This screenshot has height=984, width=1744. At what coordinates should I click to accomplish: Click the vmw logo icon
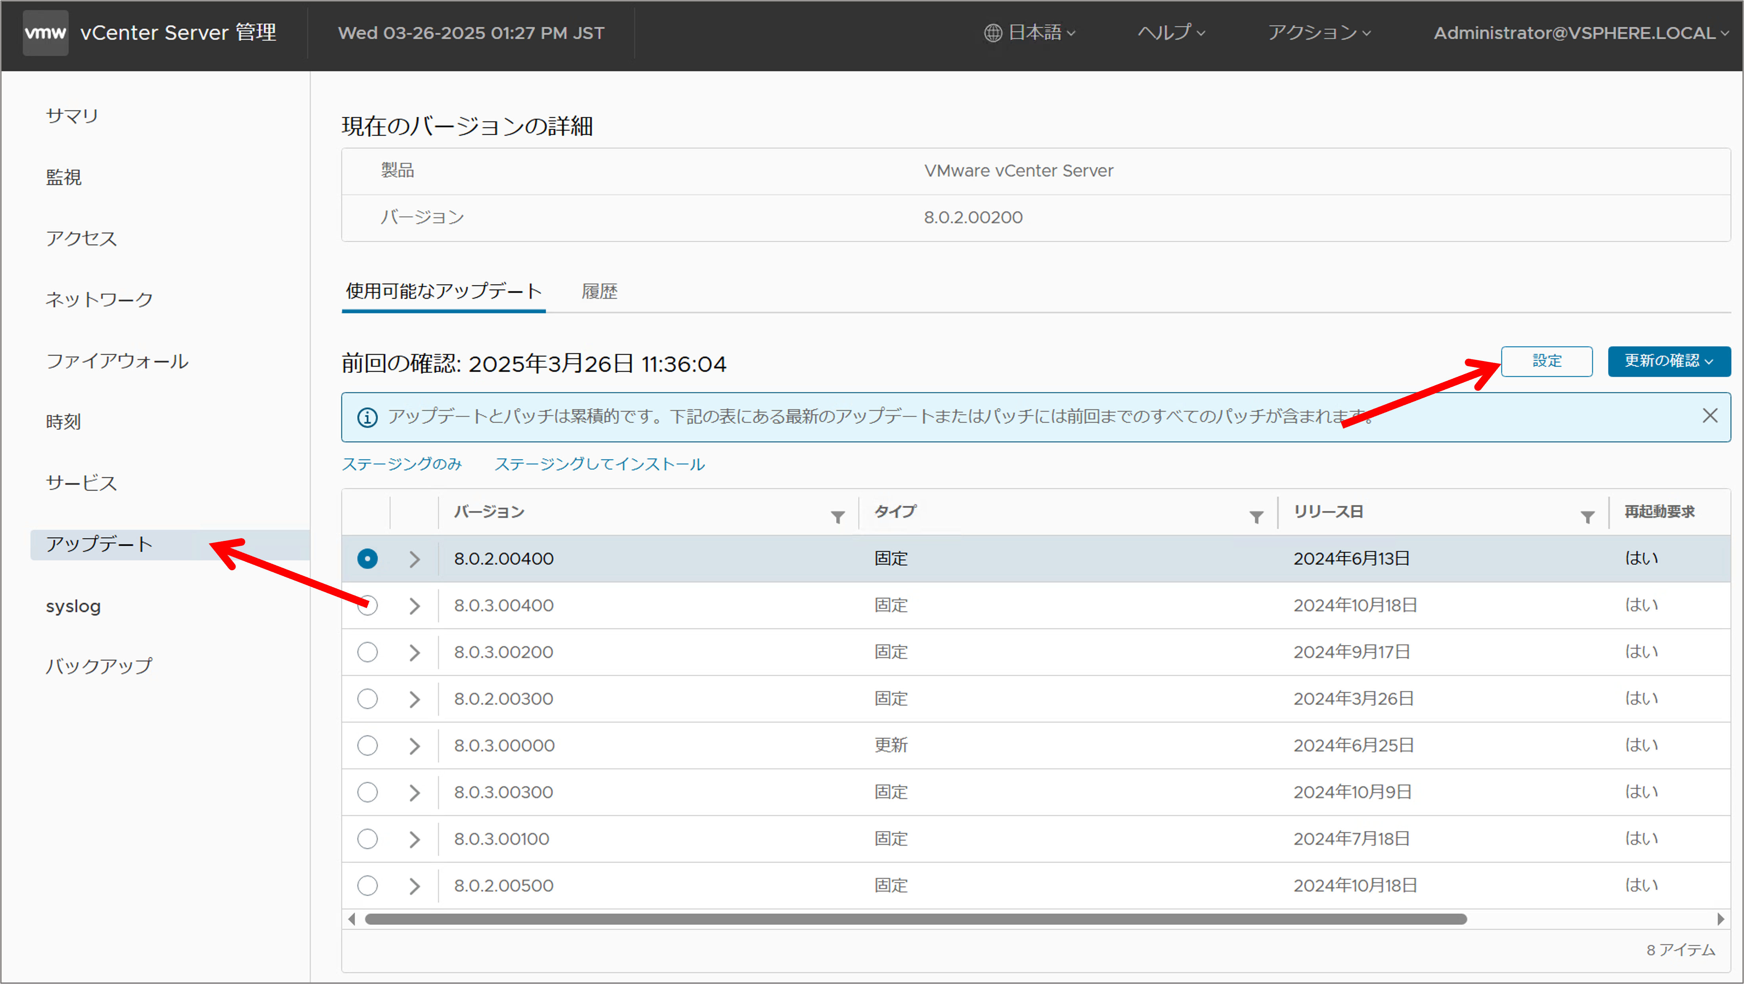coord(45,32)
